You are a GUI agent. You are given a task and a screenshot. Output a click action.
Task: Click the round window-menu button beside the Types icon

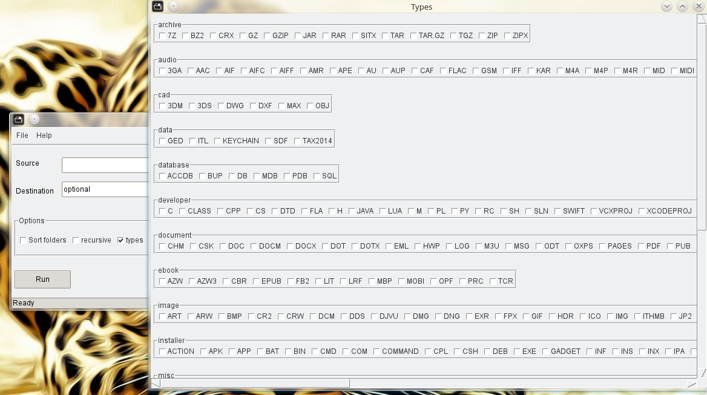coord(173,6)
